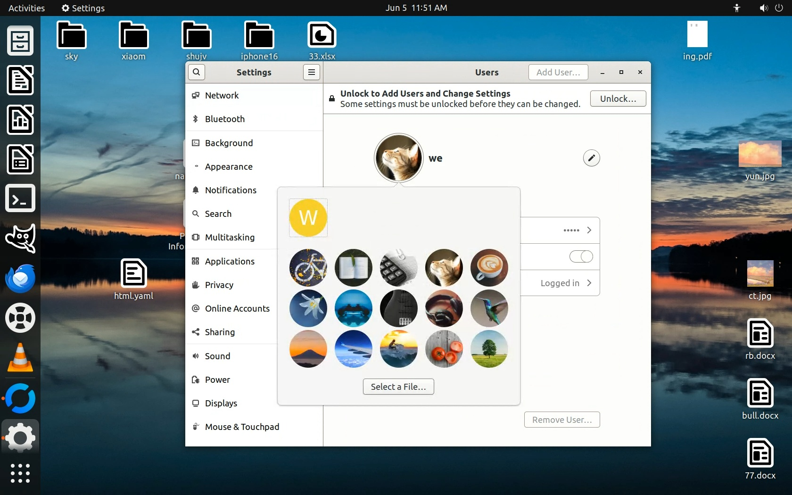Image resolution: width=792 pixels, height=495 pixels.
Task: Open the Settings hamburger menu
Action: coord(311,72)
